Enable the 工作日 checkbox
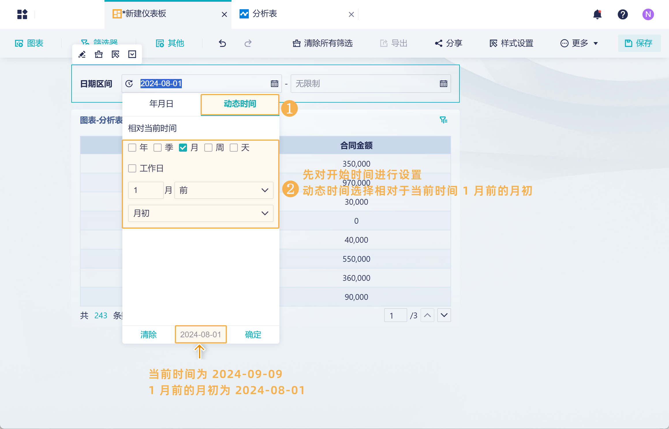This screenshot has height=429, width=669. pyautogui.click(x=132, y=168)
